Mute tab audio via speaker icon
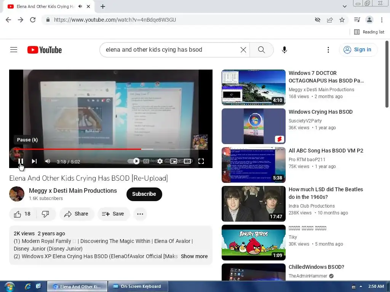 pyautogui.click(x=80, y=6)
